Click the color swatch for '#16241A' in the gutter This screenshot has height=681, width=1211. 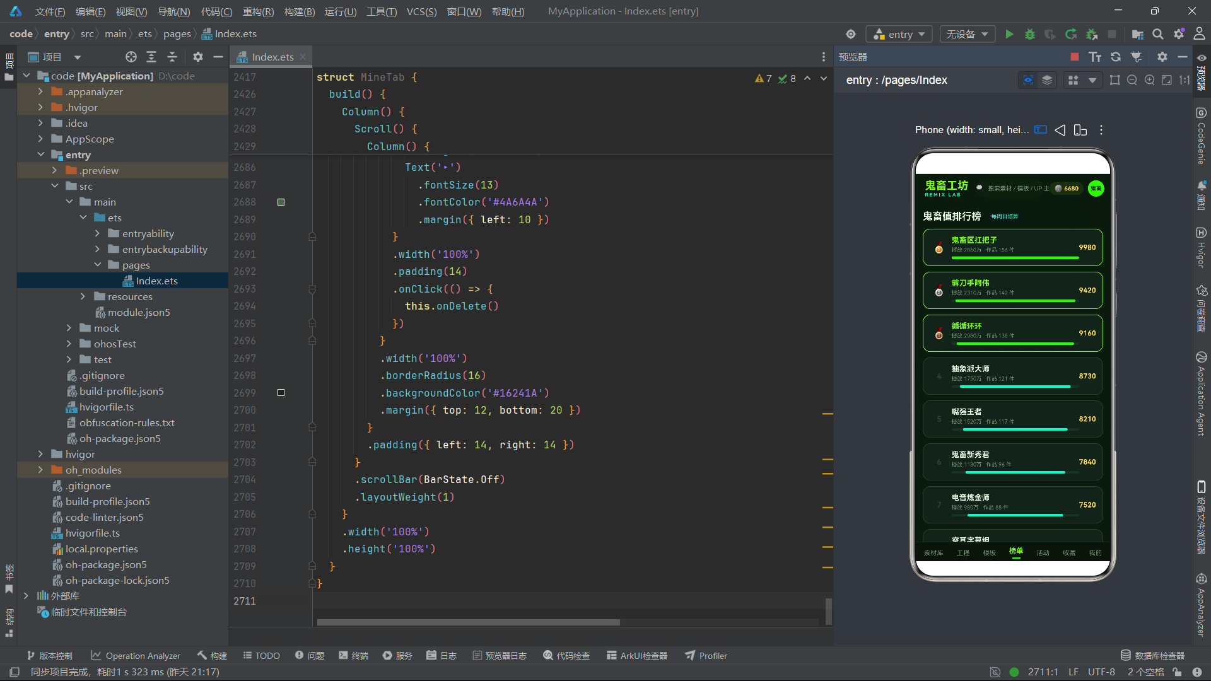pyautogui.click(x=281, y=393)
